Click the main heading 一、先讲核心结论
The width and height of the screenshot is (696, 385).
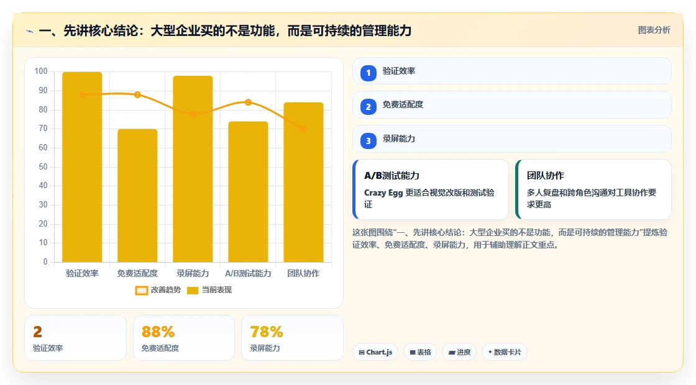click(225, 31)
